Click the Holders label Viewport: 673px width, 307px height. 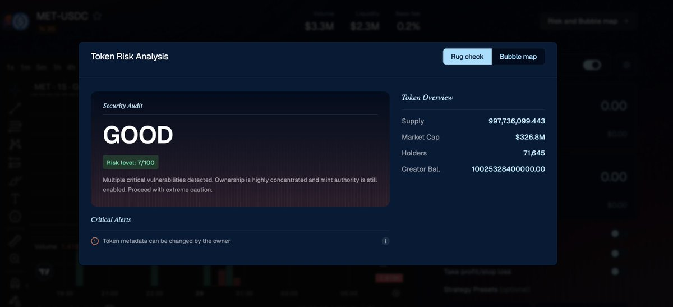[414, 153]
